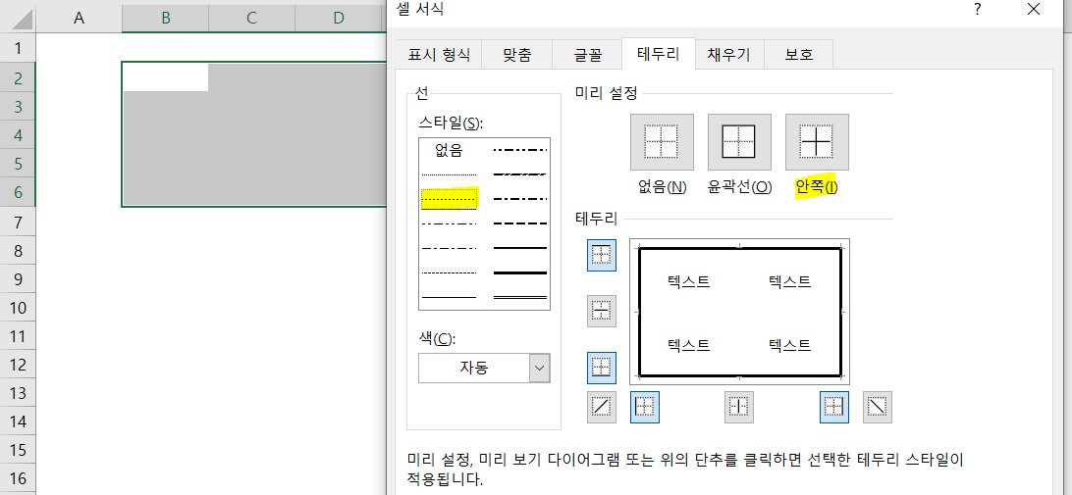Click the white active cell B2
The height and width of the screenshot is (495, 1072).
coord(166,77)
